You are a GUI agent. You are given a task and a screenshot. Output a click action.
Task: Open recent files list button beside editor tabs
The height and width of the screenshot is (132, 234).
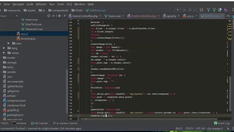228,16
